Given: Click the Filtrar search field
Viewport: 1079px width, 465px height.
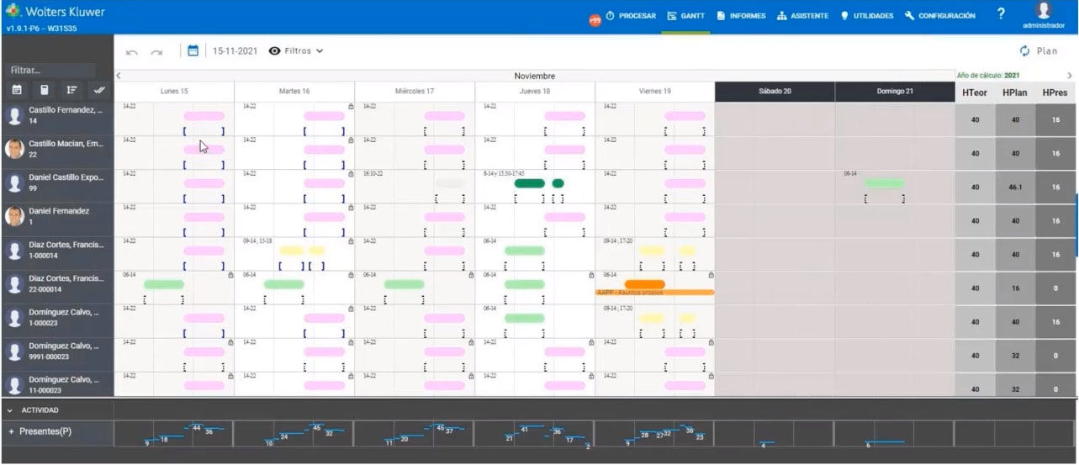Looking at the screenshot, I should (50, 71).
